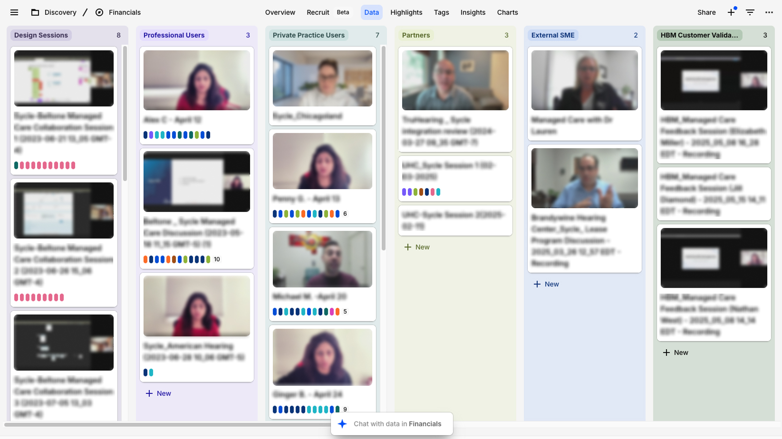Switch to the Overview tab

[280, 12]
